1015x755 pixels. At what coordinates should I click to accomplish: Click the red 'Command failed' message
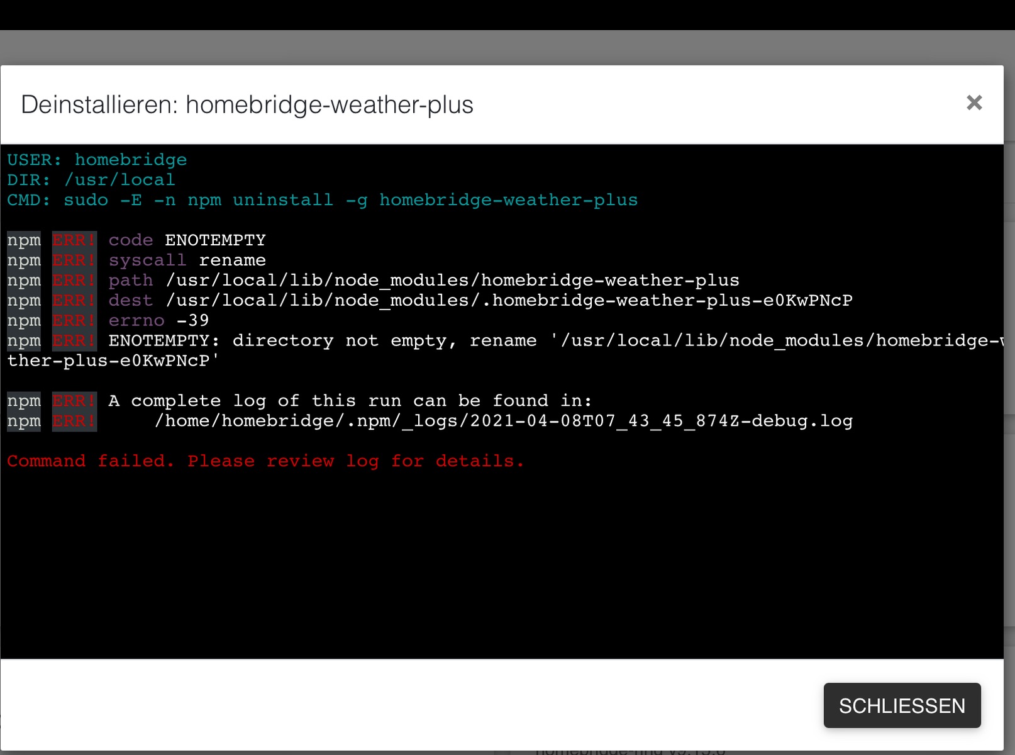[265, 461]
